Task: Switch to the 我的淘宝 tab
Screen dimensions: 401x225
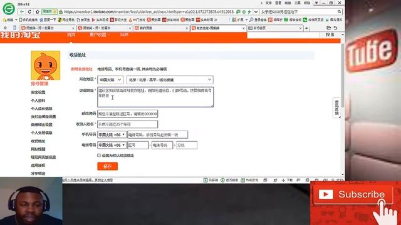Action: (x=161, y=28)
